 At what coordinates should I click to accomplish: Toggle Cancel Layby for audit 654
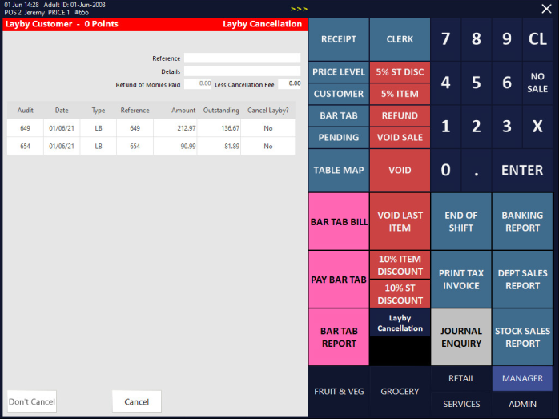click(x=268, y=146)
